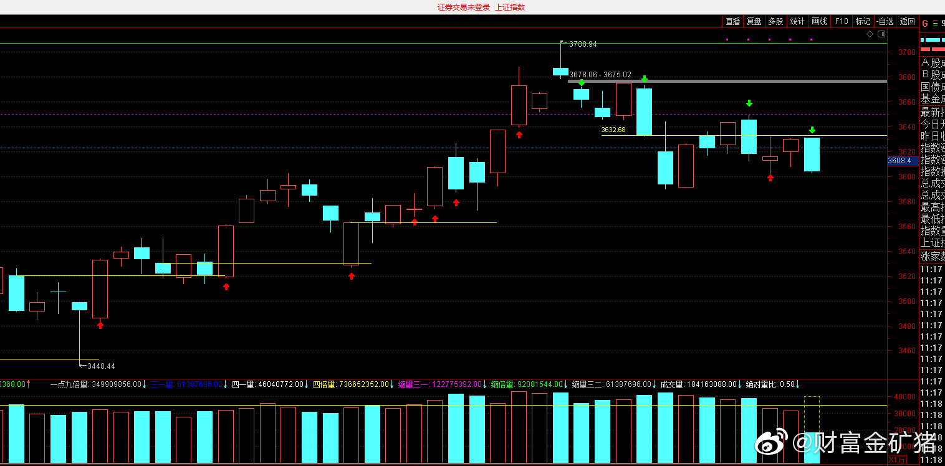Click the 3700 price axis label
The height and width of the screenshot is (466, 945).
[907, 52]
